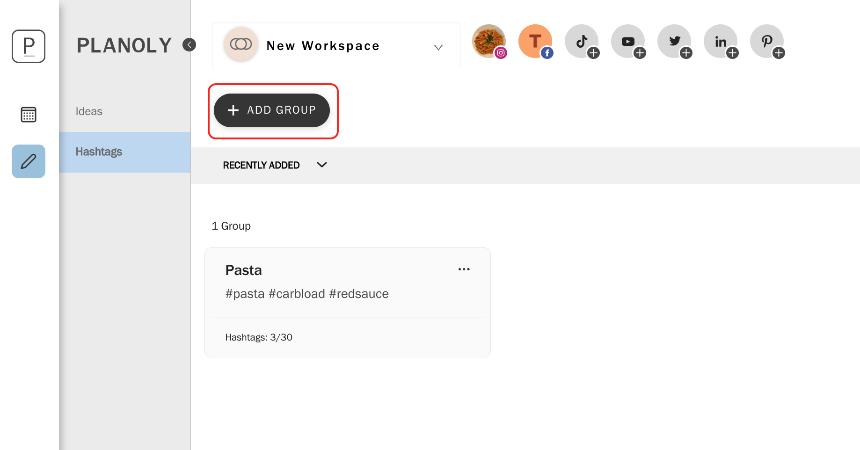Collapse the sidebar with the arrow icon
Viewport: 860px width, 450px height.
189,45
